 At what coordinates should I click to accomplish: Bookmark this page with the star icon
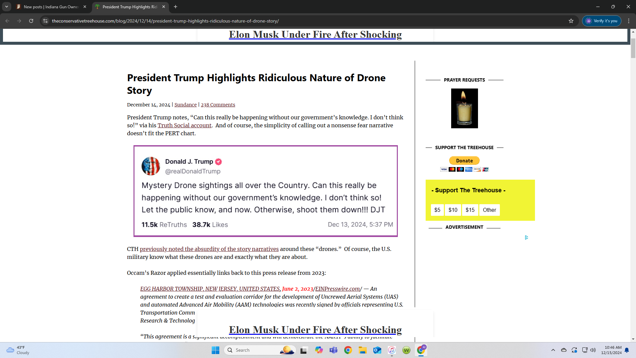571,21
